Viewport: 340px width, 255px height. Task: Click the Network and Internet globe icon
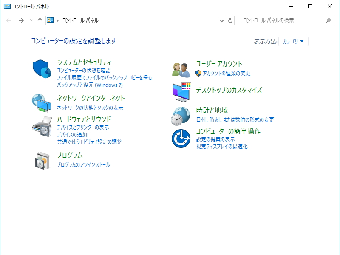[41, 103]
